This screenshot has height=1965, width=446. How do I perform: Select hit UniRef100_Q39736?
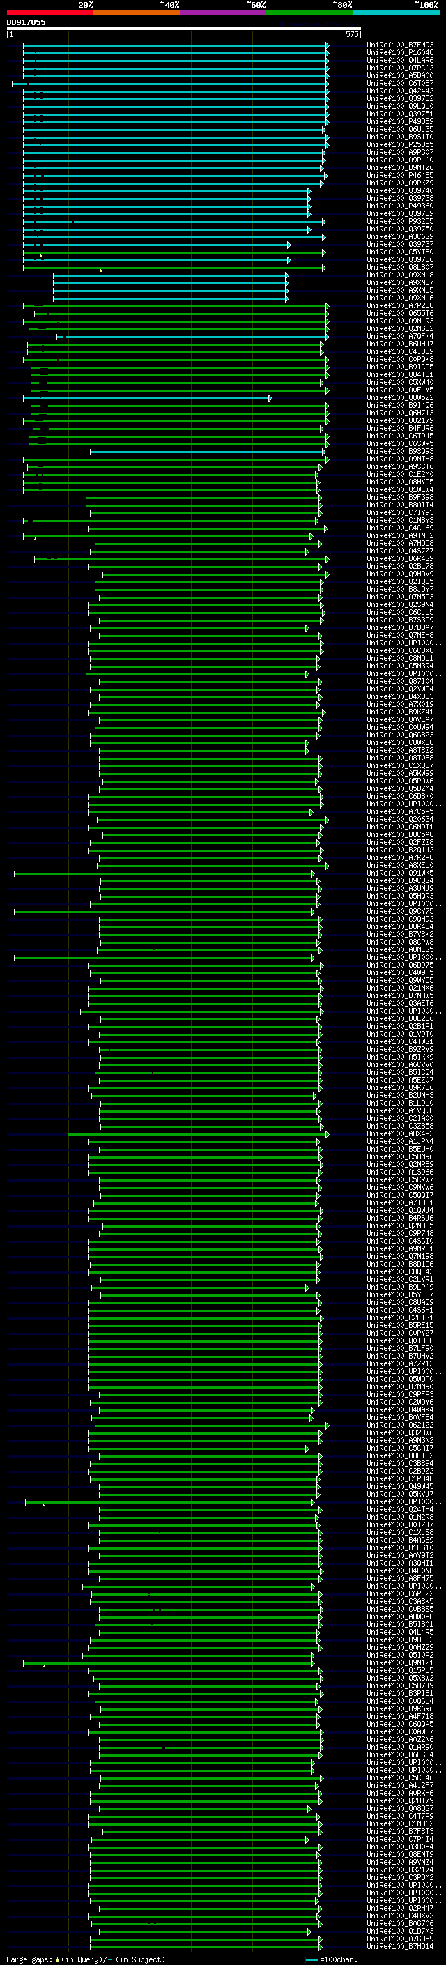click(400, 259)
